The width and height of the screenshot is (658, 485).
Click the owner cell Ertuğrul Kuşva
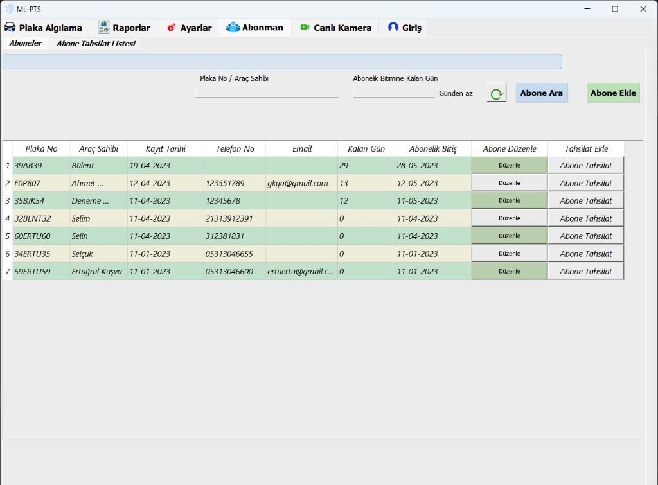pos(98,271)
